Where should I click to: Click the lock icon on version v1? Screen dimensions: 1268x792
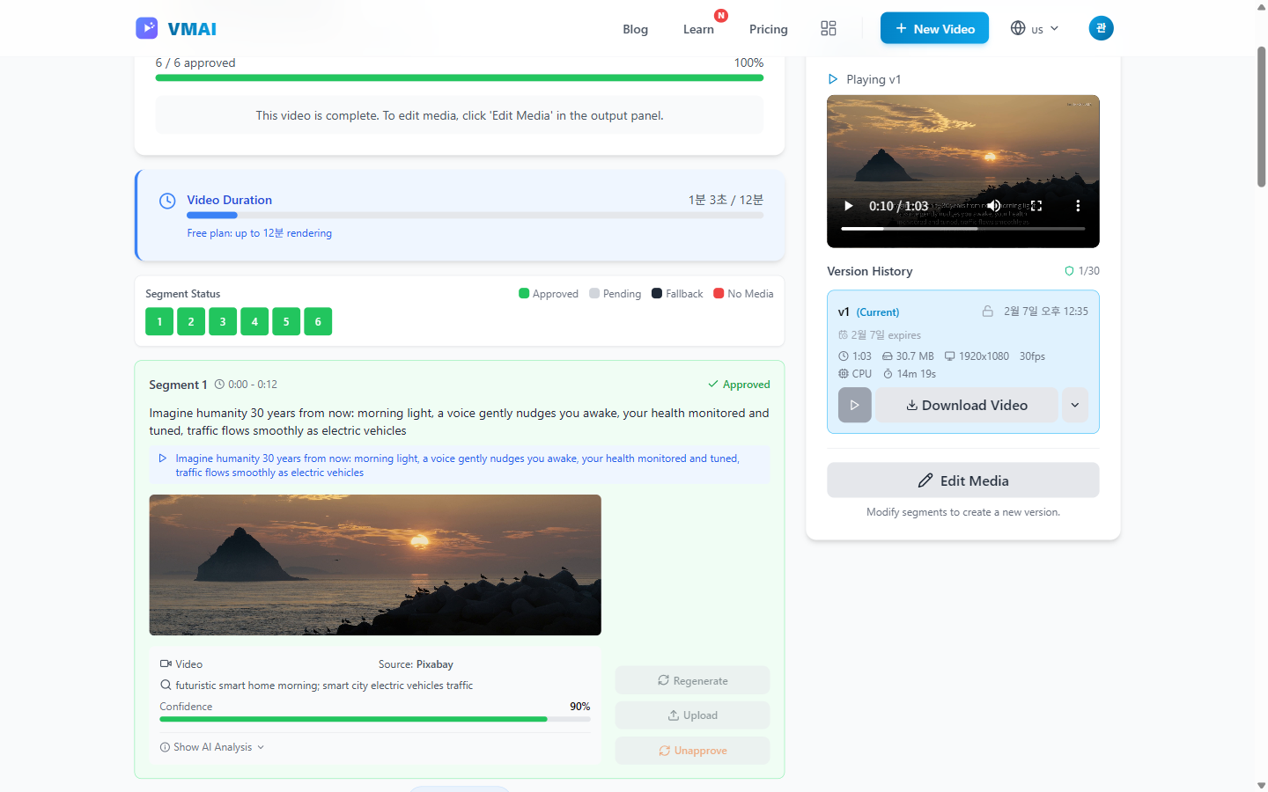[987, 312]
